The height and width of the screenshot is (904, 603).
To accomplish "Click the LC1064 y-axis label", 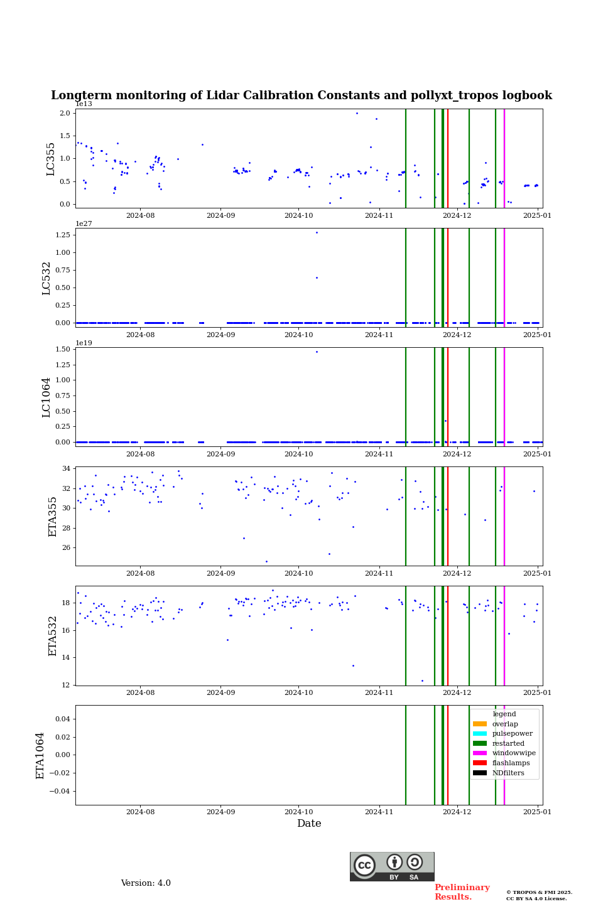I will coord(46,397).
